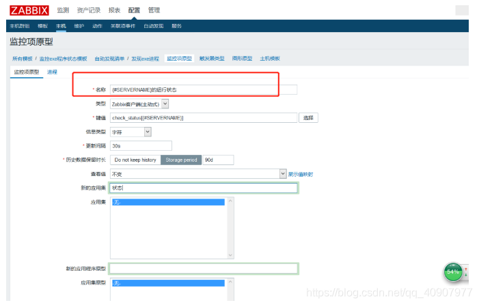This screenshot has width=479, height=305.
Task: Open the 发现exe进程 breadcrumb link
Action: (x=145, y=59)
